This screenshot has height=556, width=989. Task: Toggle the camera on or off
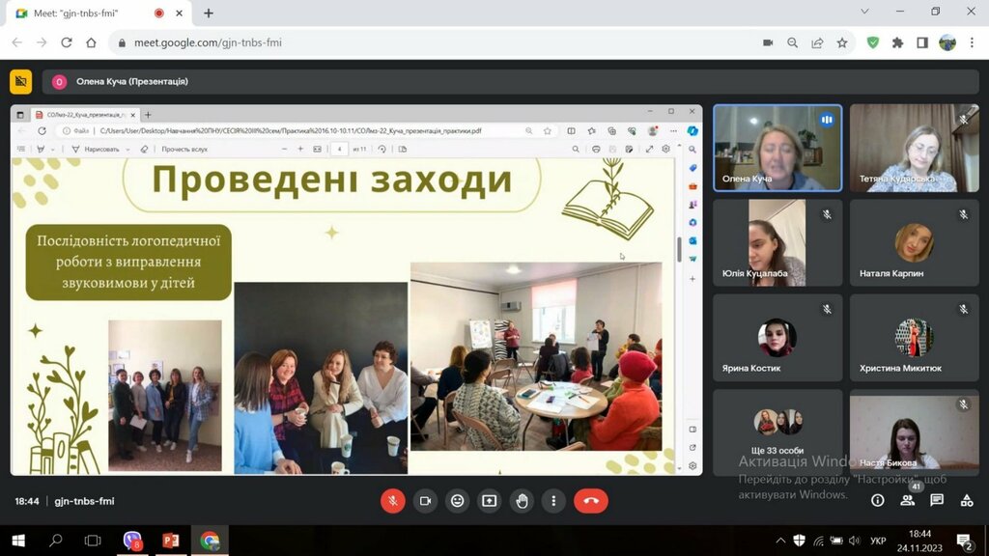[424, 501]
